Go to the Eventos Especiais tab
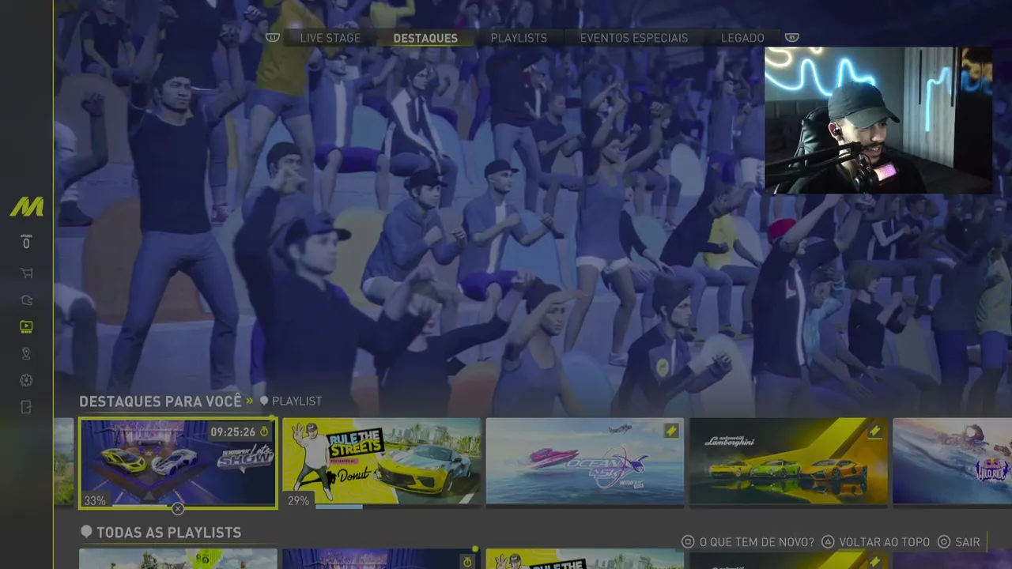The width and height of the screenshot is (1012, 569). point(634,38)
